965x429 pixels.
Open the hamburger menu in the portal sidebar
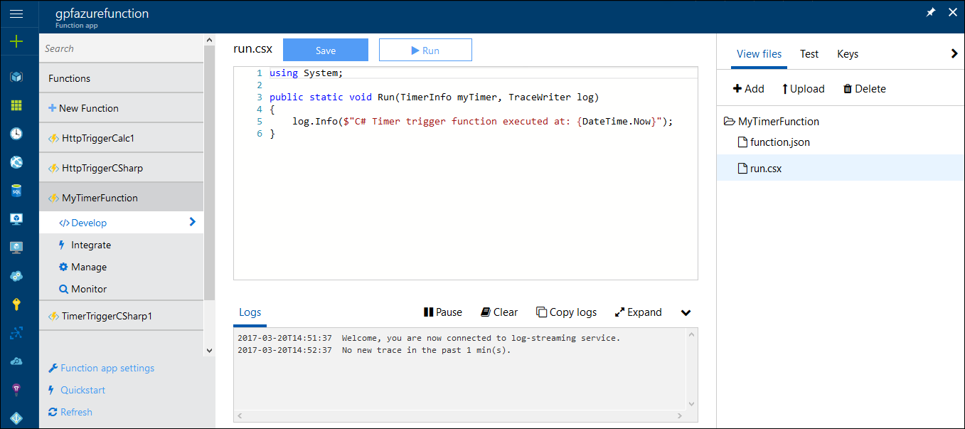(16, 14)
